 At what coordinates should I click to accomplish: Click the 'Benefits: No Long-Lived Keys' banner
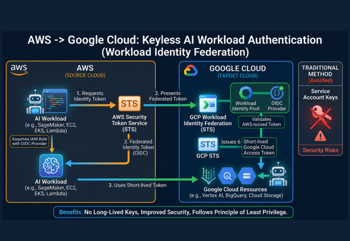[x=173, y=212]
